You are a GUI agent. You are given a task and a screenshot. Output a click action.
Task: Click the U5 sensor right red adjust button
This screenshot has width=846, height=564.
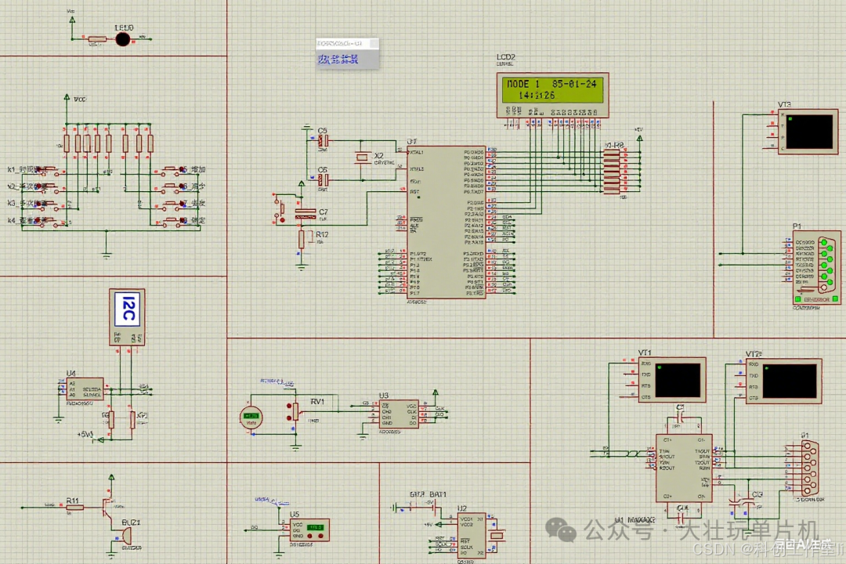320,536
